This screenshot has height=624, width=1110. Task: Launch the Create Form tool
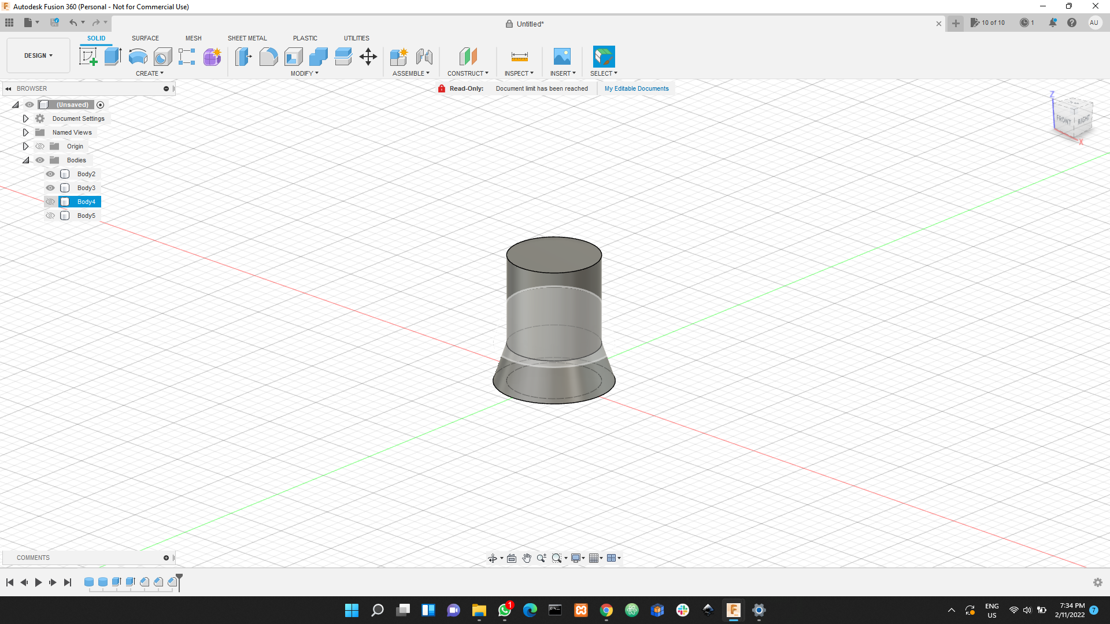[212, 56]
